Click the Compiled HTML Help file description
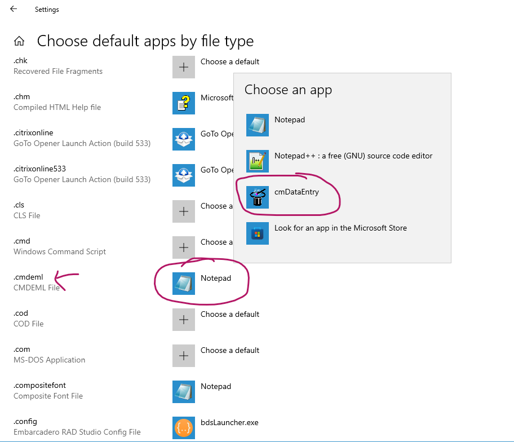The width and height of the screenshot is (514, 442). pyautogui.click(x=57, y=108)
